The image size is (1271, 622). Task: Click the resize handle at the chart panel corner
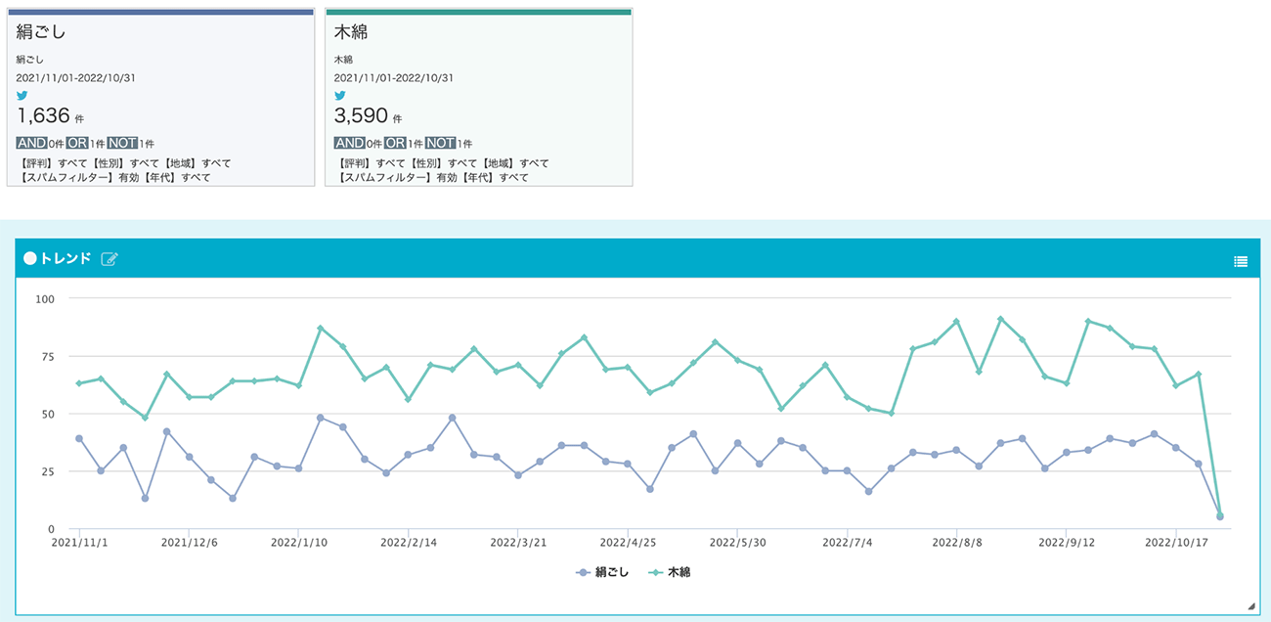coord(1251,607)
